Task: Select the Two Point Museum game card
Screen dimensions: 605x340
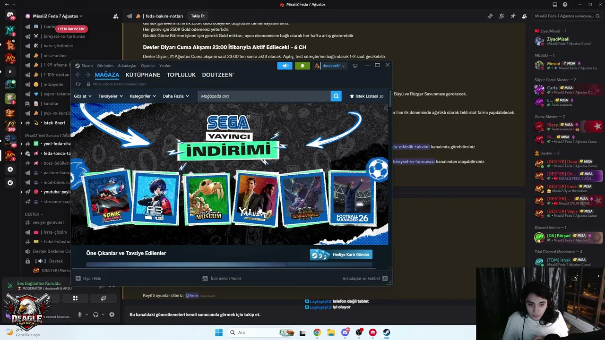Action: (x=207, y=198)
